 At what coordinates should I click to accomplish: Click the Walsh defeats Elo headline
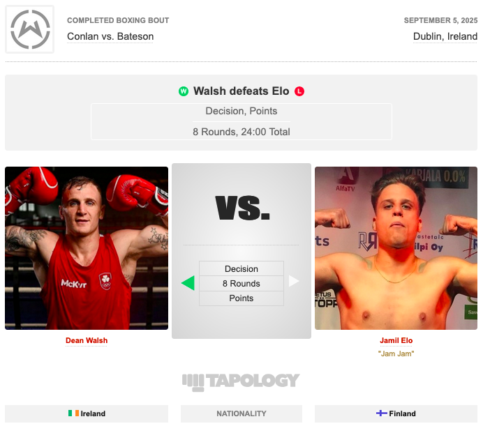pyautogui.click(x=241, y=91)
